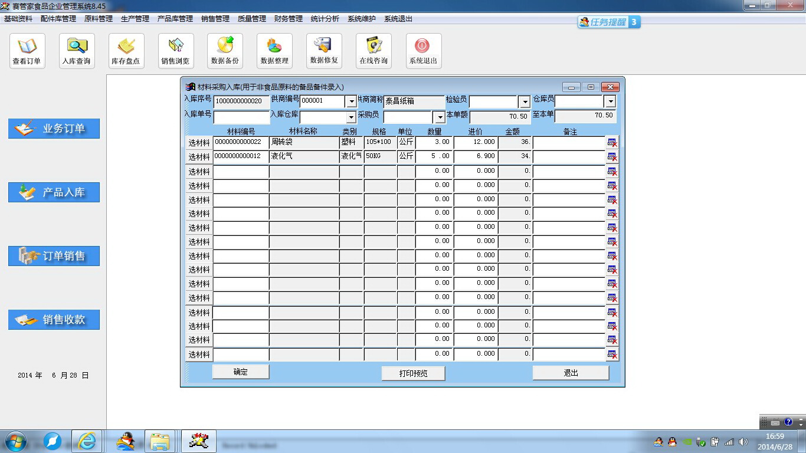Open the 查看订单 toolbar icon
This screenshot has width=806, height=453.
pyautogui.click(x=27, y=51)
